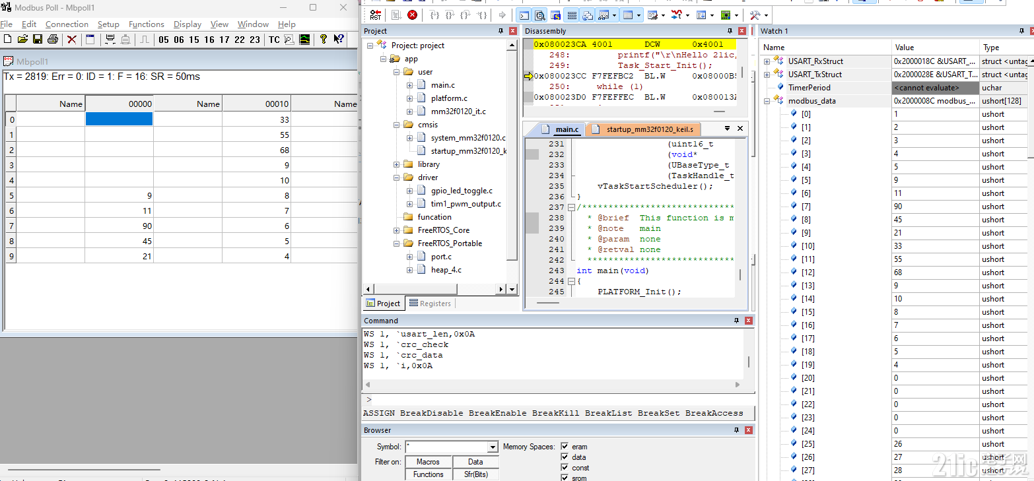Click Macros filter button in Browser
1034x481 pixels.
tap(429, 462)
